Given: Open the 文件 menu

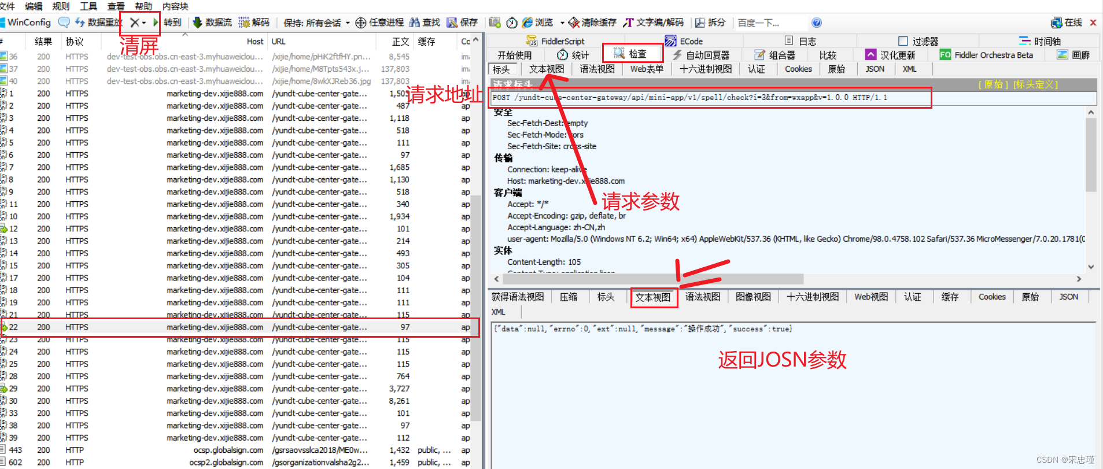Looking at the screenshot, I should pos(8,6).
